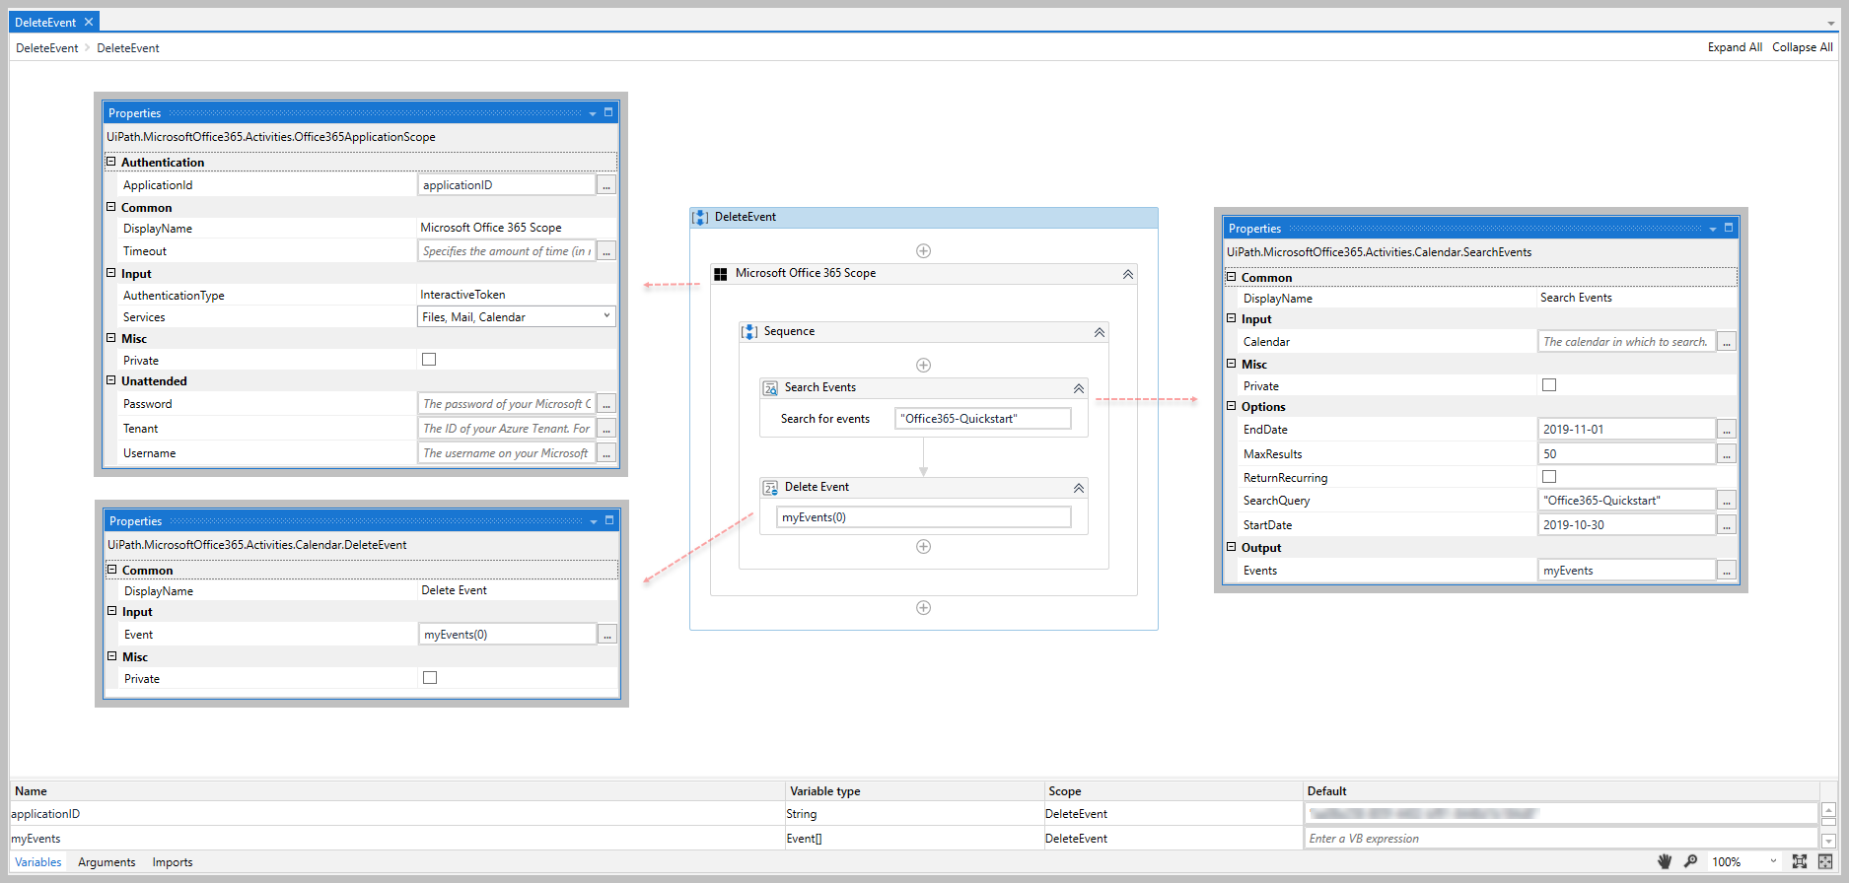
Task: Collapse the Unattended property category
Action: (111, 380)
